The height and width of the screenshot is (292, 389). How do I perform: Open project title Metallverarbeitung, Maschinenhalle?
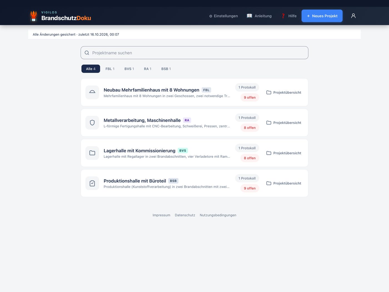(x=142, y=120)
